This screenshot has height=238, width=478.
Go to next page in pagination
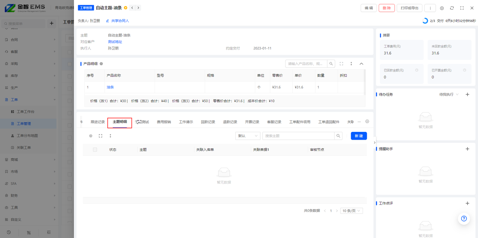pos(337,211)
